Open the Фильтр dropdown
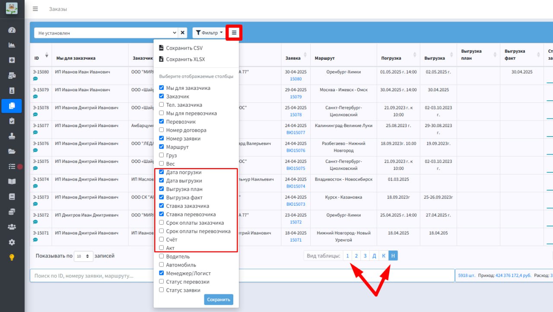This screenshot has width=553, height=312. [210, 32]
